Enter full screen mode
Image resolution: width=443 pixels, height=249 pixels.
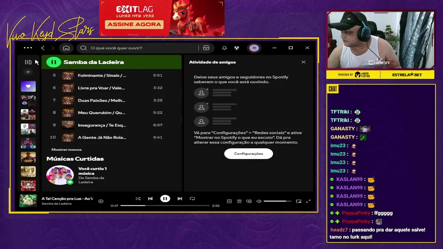tap(308, 201)
